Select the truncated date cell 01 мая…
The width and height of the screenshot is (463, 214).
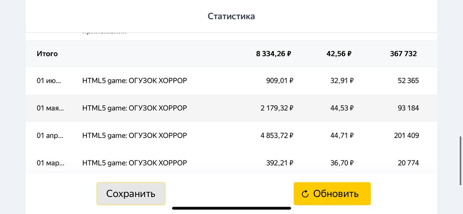pyautogui.click(x=50, y=108)
